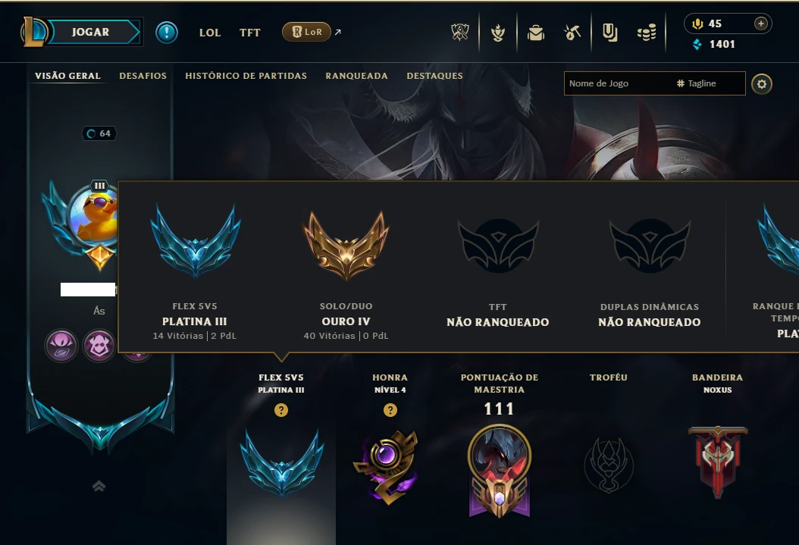Open the Ranqueada tab

[357, 76]
